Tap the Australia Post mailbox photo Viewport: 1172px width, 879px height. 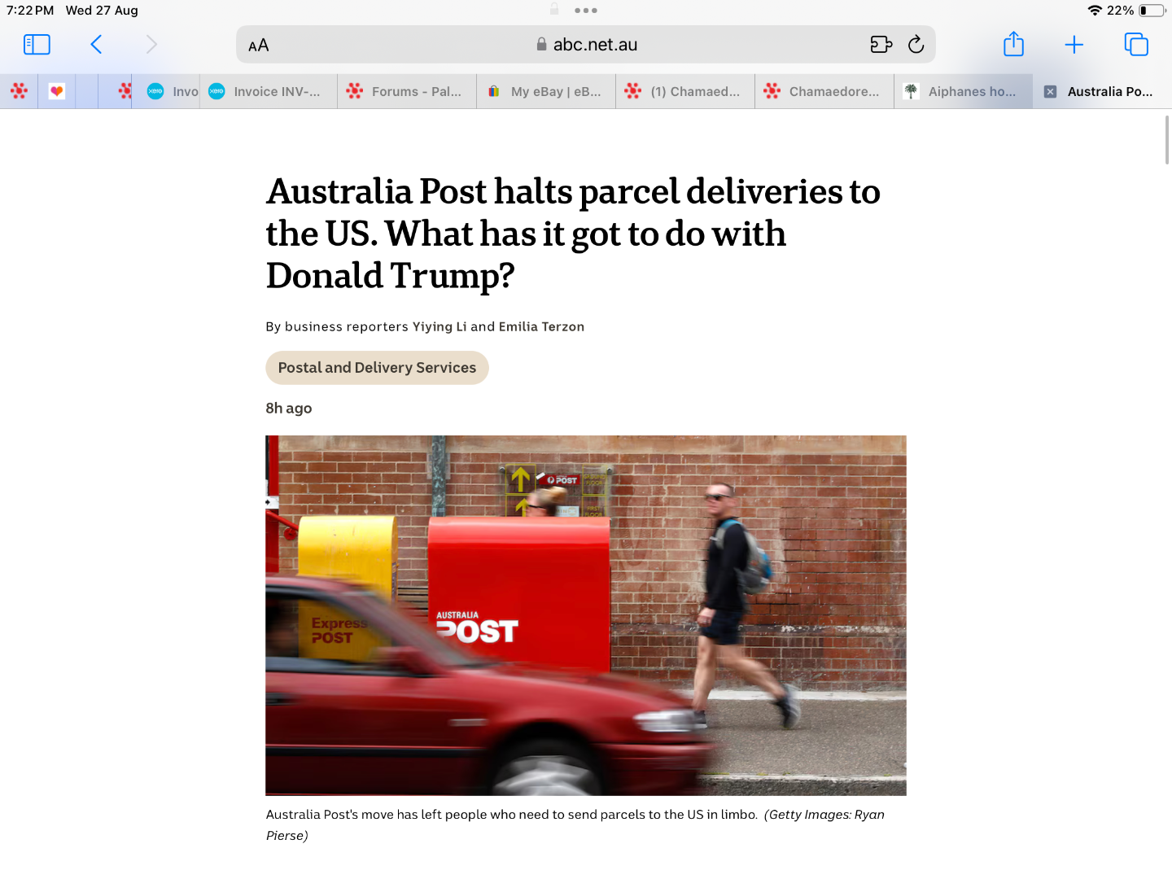click(586, 615)
